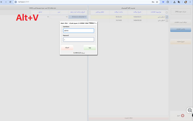Viewport: 193px width, 121px height.
Task: Click the icon left of the profile avatar
Action: [179, 2]
